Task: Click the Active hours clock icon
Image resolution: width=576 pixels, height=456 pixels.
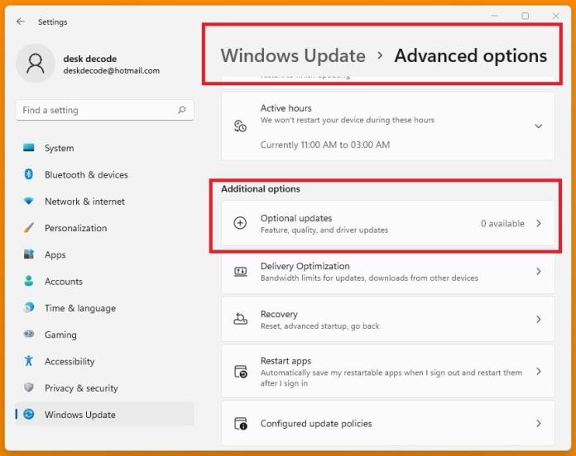Action: pyautogui.click(x=240, y=126)
